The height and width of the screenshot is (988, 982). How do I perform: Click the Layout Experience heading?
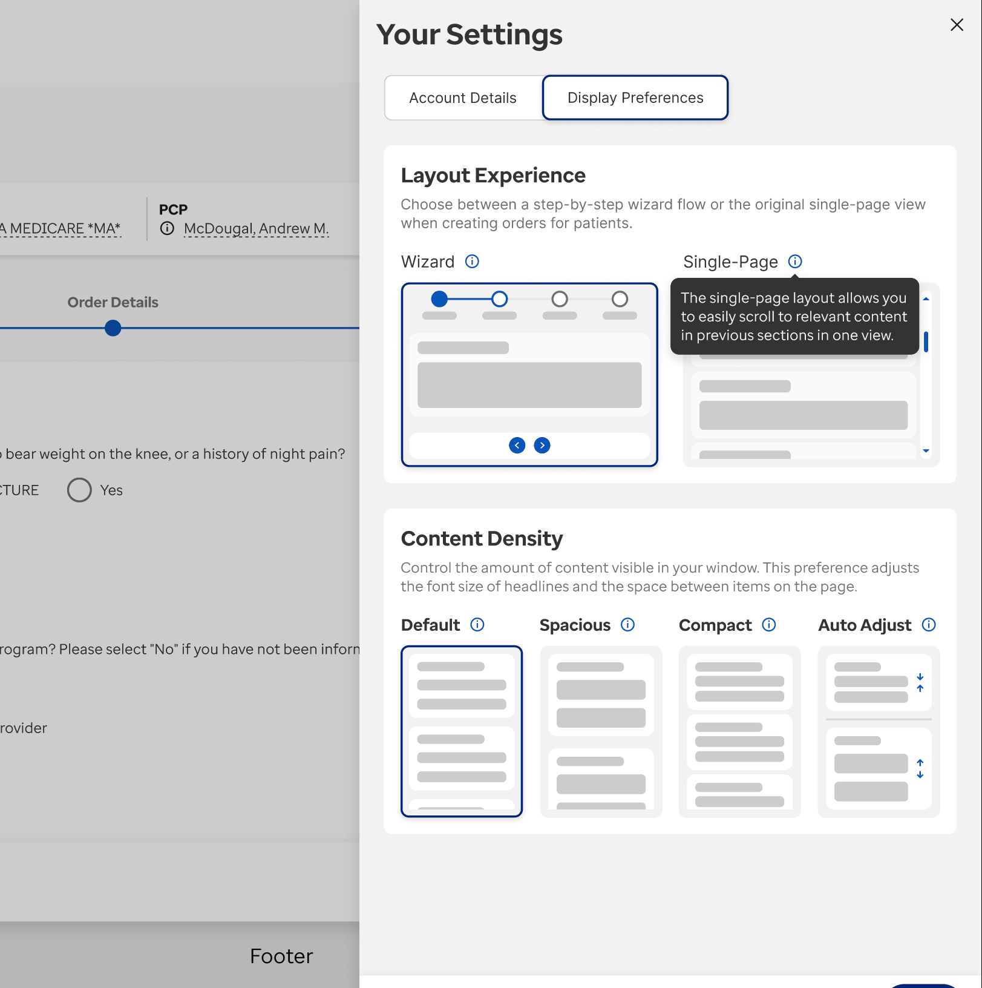coord(493,176)
